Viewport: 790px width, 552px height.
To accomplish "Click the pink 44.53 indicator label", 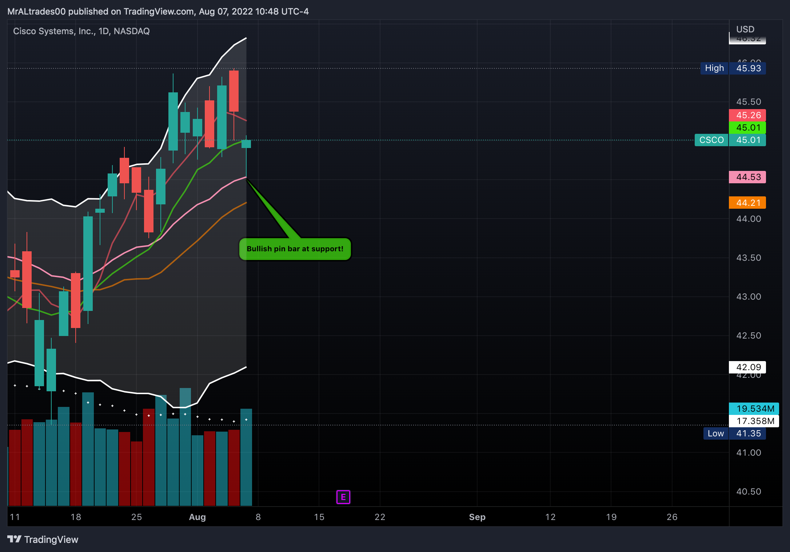I will (747, 177).
